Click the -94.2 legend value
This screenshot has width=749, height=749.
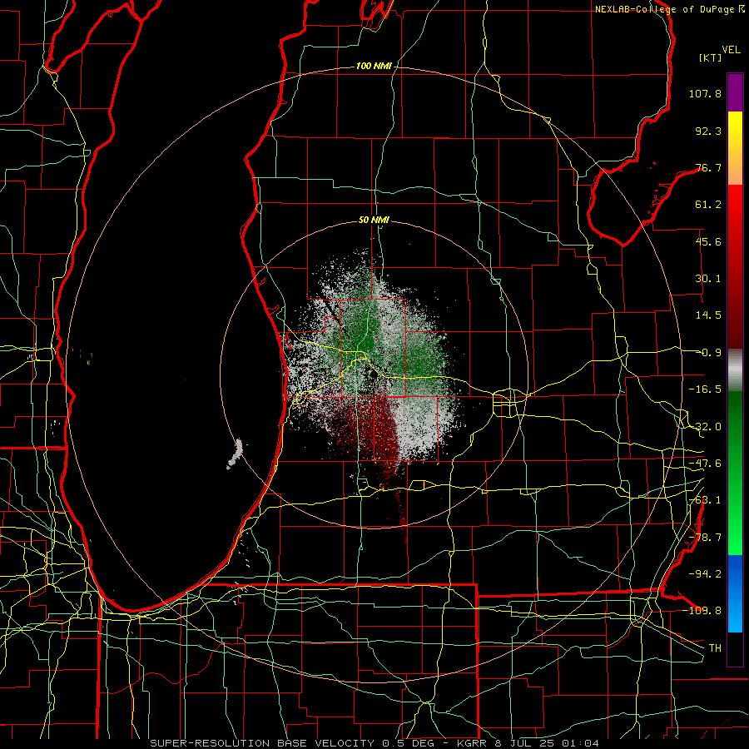pyautogui.click(x=705, y=573)
